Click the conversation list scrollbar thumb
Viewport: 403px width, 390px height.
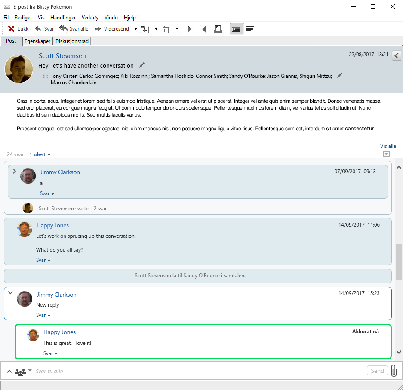(x=399, y=262)
